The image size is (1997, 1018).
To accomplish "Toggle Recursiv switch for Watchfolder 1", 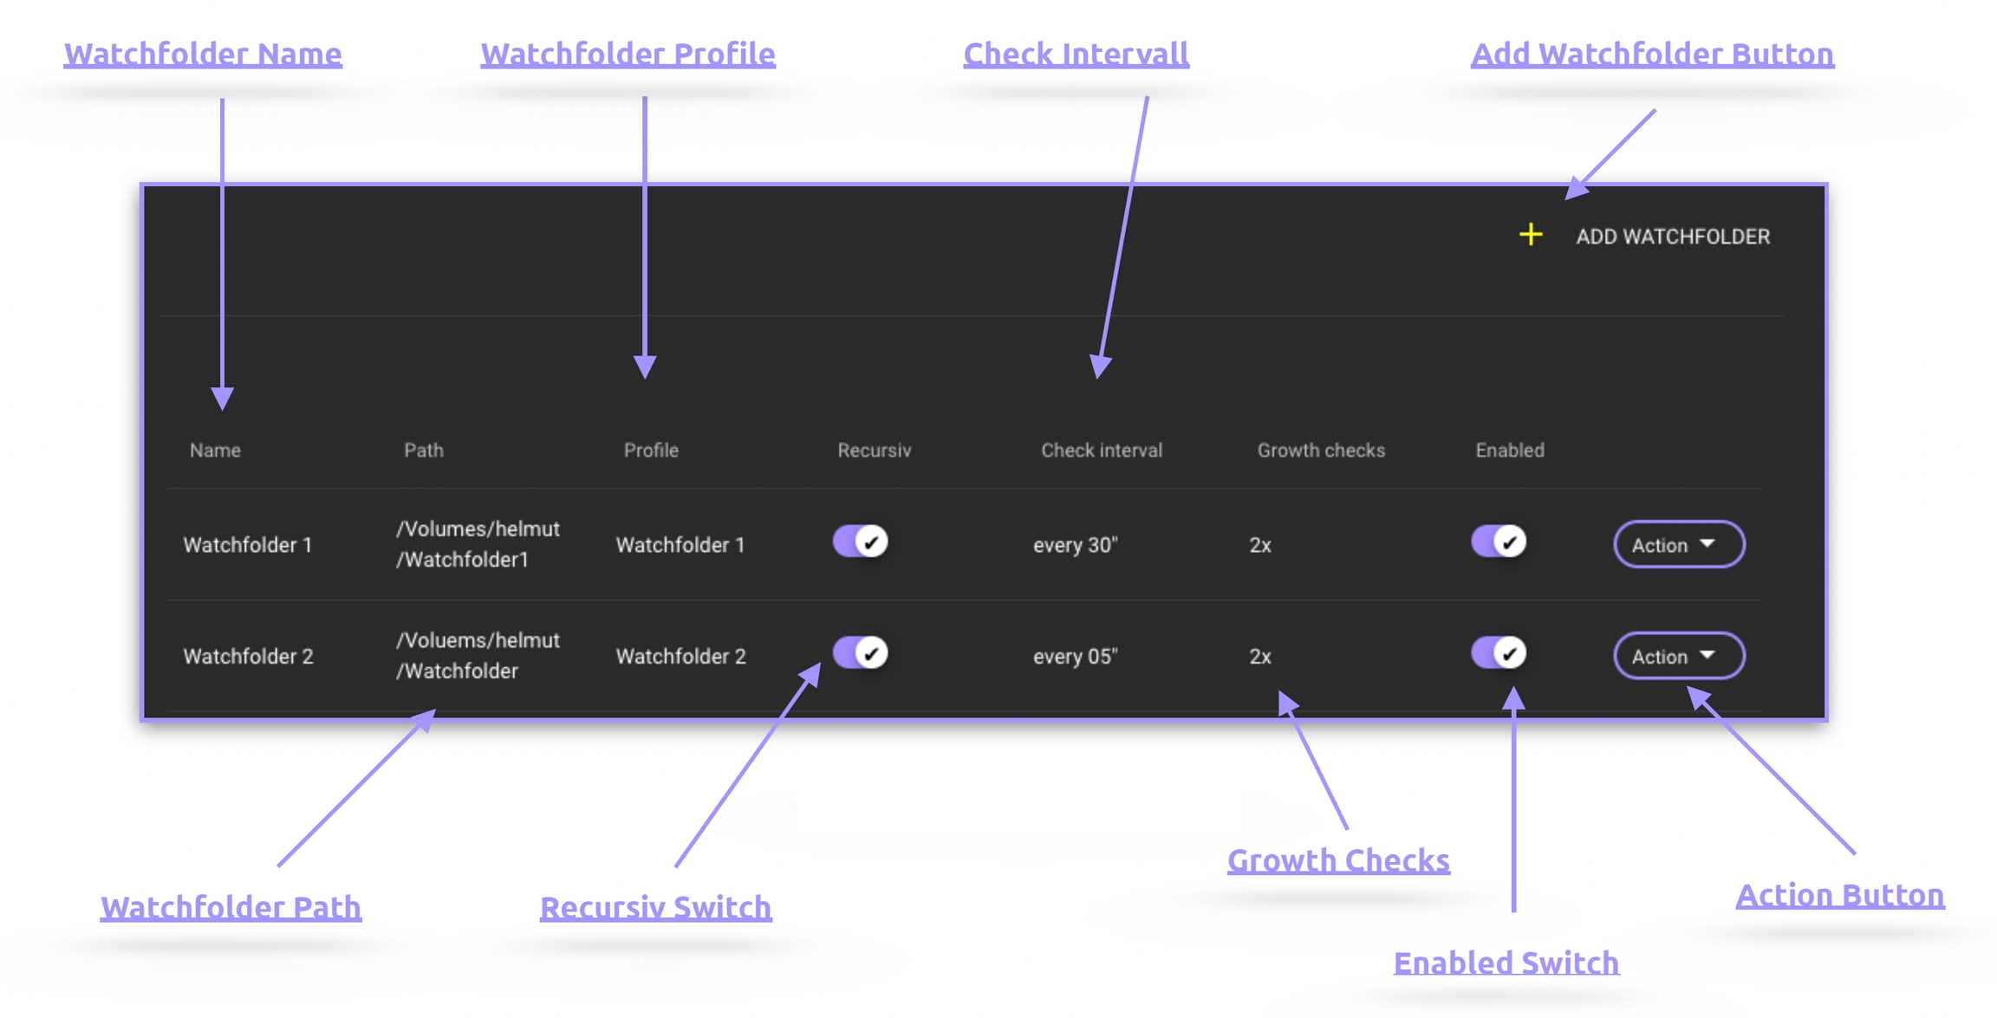I will point(860,541).
